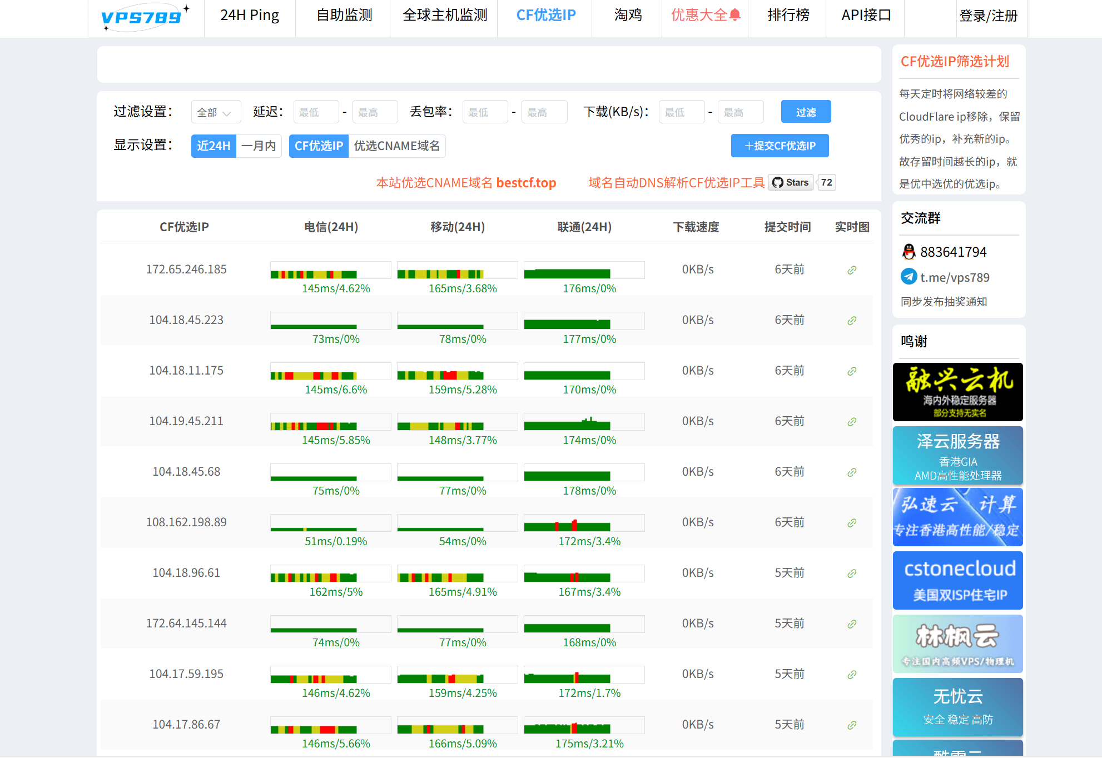Open the download speed 最高 selector
Screen dimensions: 1102x758
(x=741, y=111)
